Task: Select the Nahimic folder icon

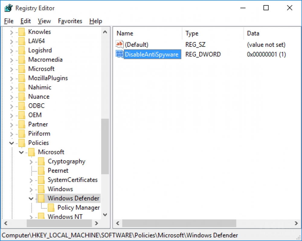Action: (x=22, y=87)
